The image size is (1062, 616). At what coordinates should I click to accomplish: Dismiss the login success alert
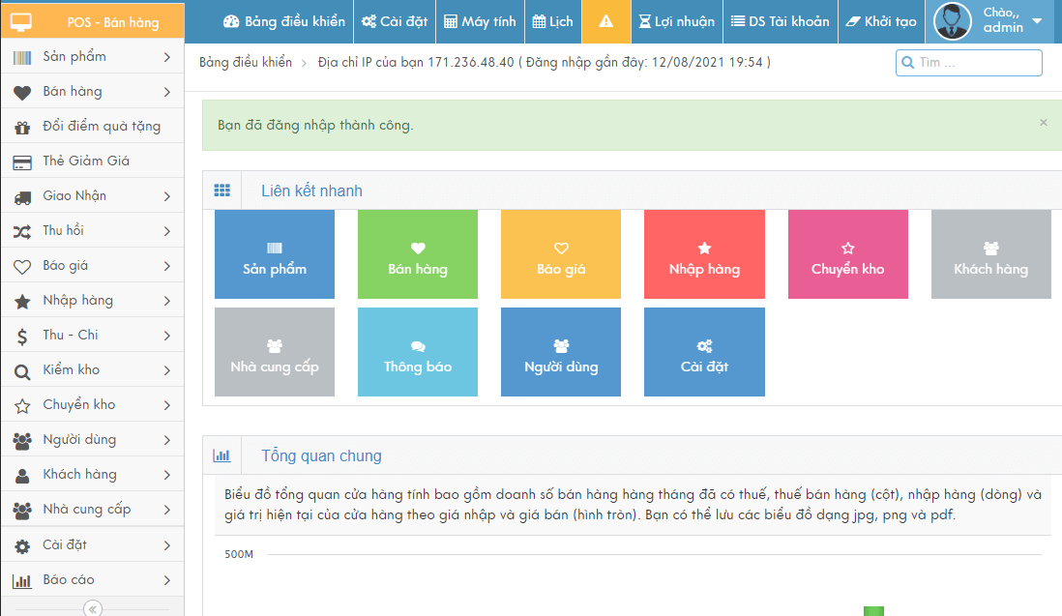coord(1043,123)
